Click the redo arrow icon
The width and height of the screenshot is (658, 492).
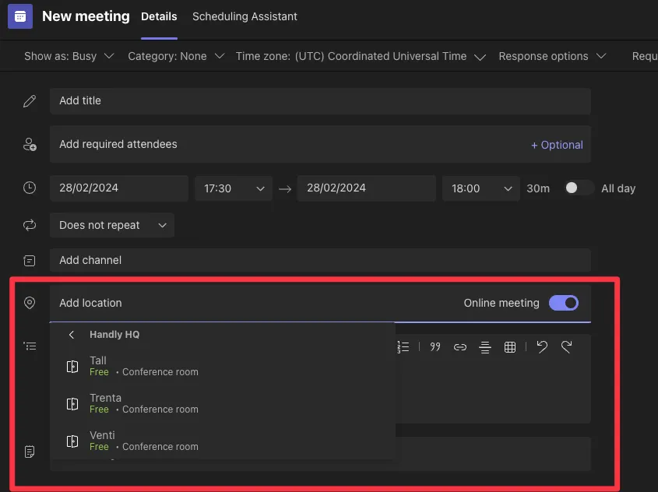pos(567,347)
